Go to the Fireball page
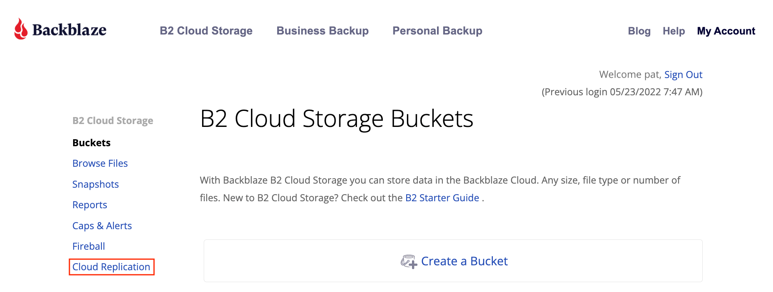The height and width of the screenshot is (292, 773). pyautogui.click(x=88, y=246)
